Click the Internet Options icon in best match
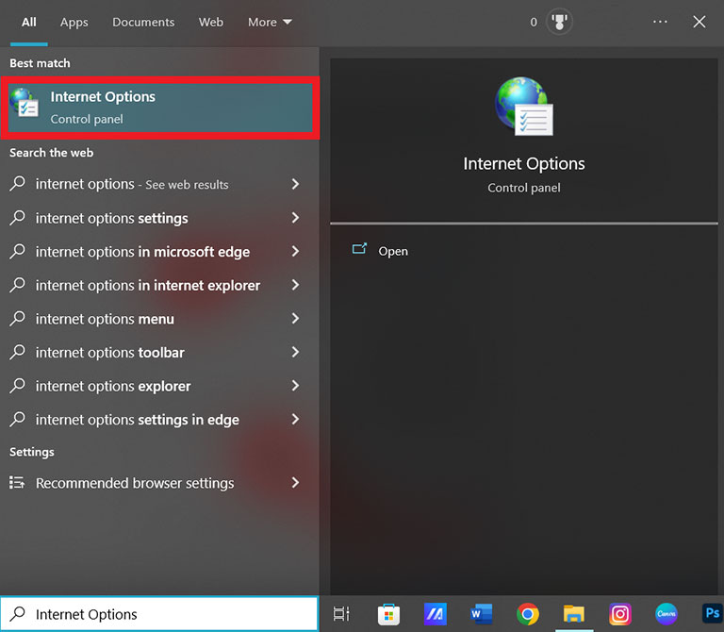The height and width of the screenshot is (632, 724). [x=25, y=103]
